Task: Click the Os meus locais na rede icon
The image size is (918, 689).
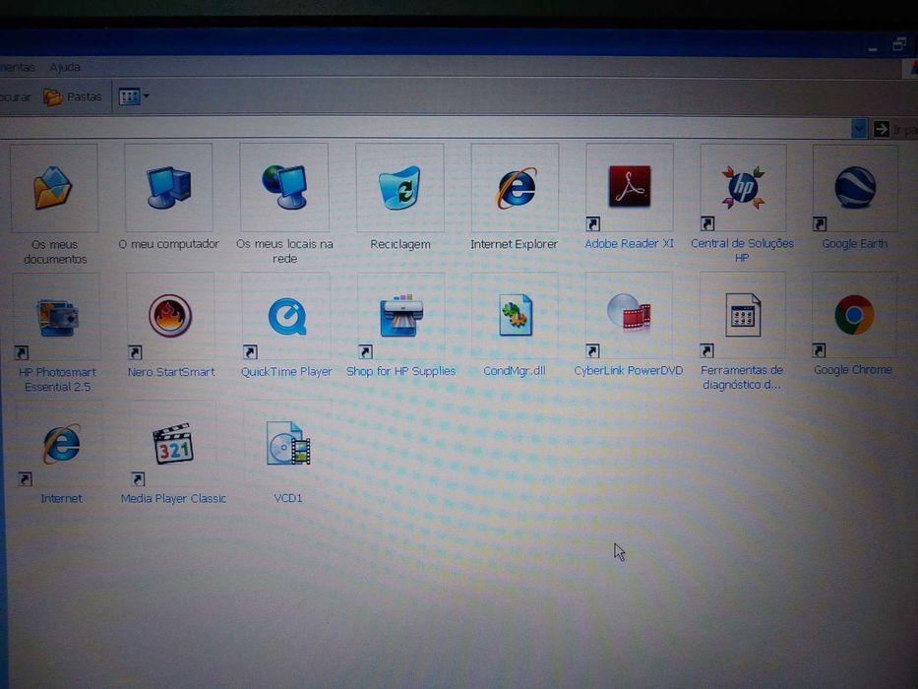Action: (x=284, y=187)
